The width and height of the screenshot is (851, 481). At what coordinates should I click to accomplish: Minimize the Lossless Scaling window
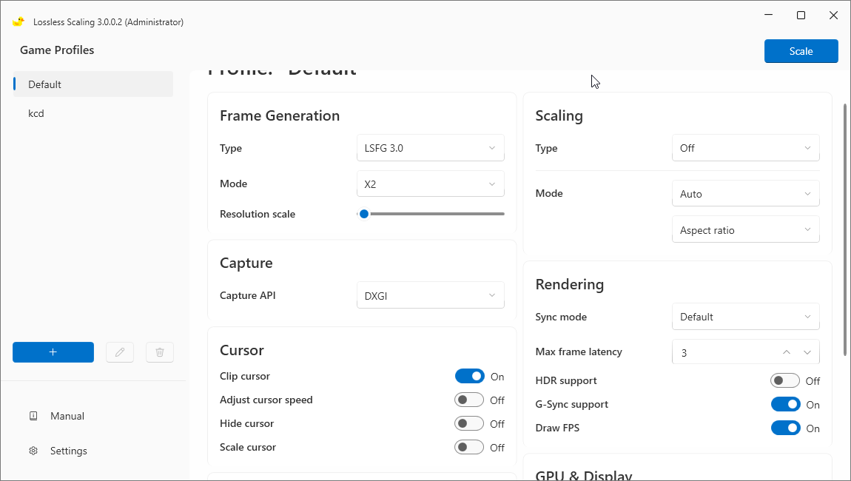(x=769, y=16)
